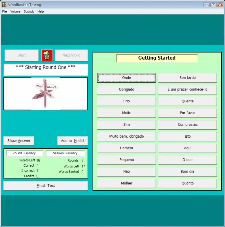Click the Finish Test button
The image size is (225, 227).
click(x=46, y=186)
